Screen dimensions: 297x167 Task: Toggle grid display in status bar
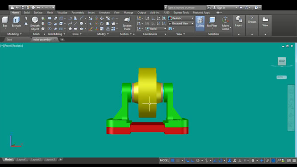tap(173, 160)
